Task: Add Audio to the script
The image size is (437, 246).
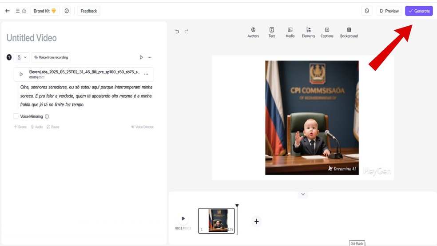Action: click(x=36, y=127)
